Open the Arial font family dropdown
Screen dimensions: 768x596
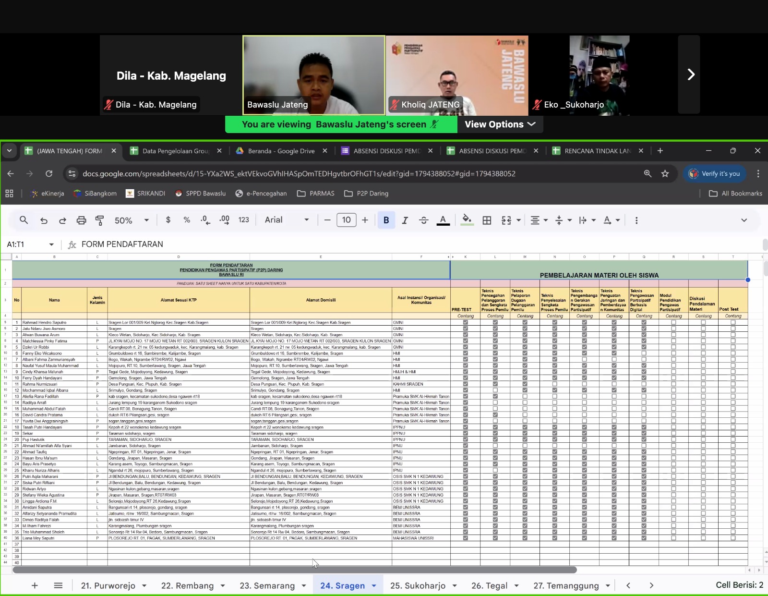point(287,220)
